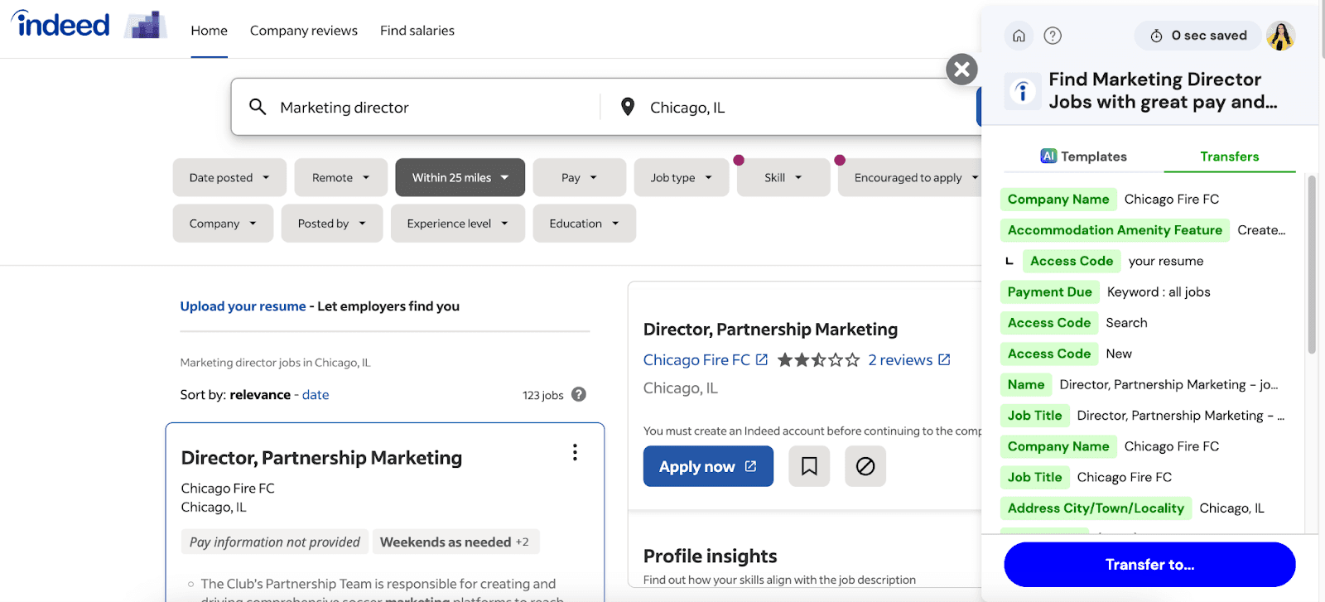
Task: Select the Transfers tab
Action: (1229, 157)
